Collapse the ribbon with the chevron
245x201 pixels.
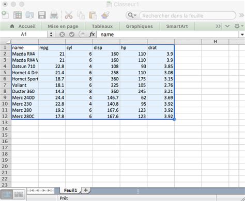(227, 26)
